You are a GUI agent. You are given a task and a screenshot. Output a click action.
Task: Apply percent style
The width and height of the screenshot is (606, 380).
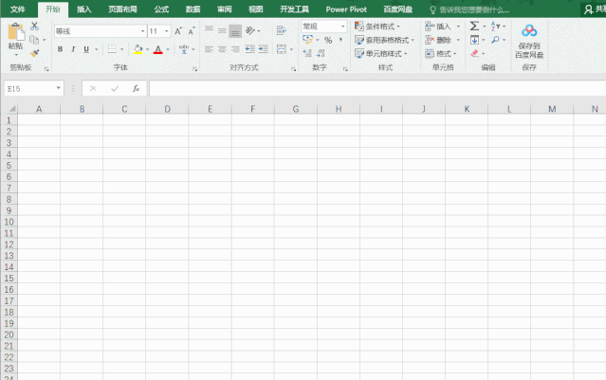(328, 40)
